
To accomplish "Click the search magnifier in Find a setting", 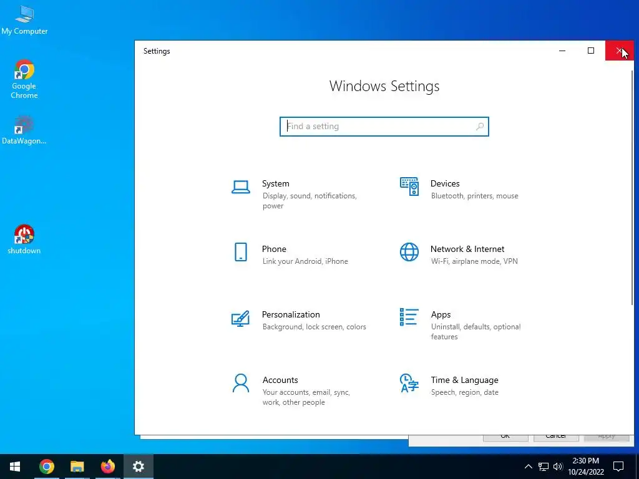I will point(480,126).
